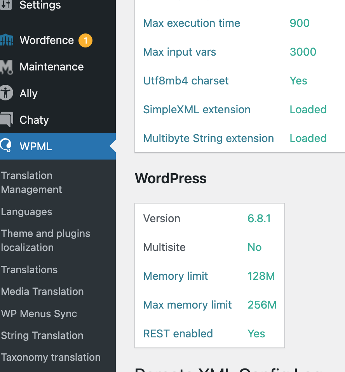Screen dimensions: 345x372
Task: Click the Wordfence fence icon
Action: click(x=6, y=40)
